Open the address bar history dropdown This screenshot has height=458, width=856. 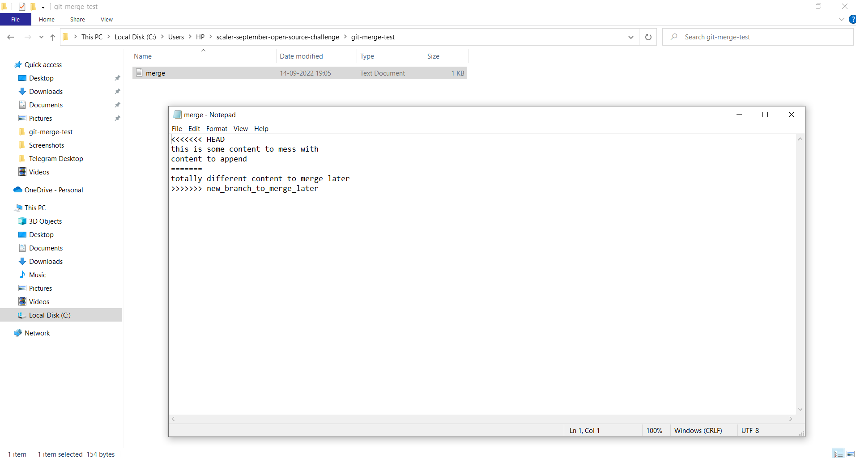pos(631,37)
